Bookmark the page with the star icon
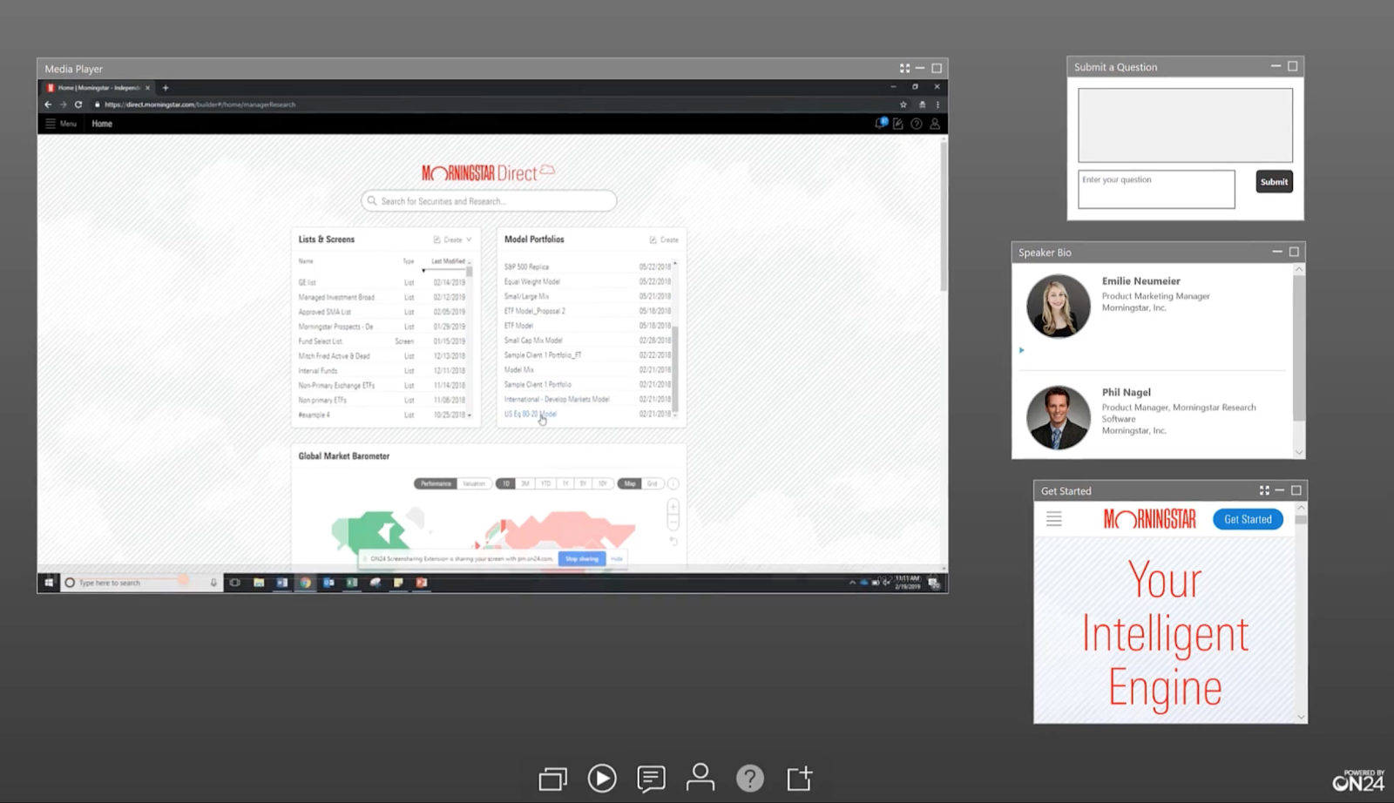Screen dimensions: 1394x803 pyautogui.click(x=903, y=105)
